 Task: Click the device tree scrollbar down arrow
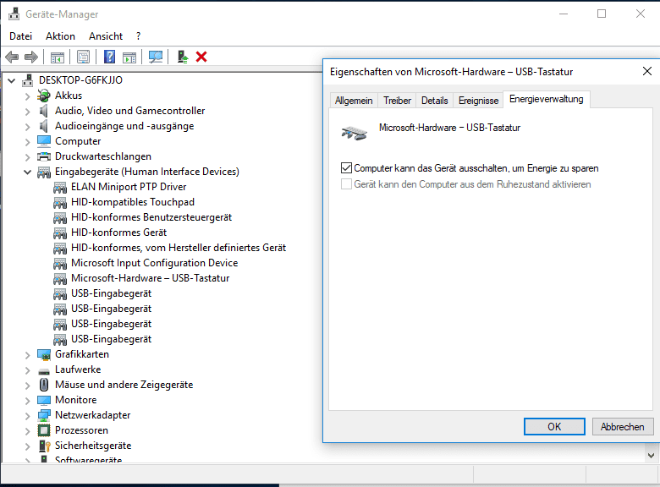pos(651,456)
